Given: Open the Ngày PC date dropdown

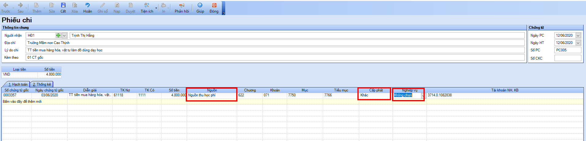Looking at the screenshot, I should (x=578, y=35).
